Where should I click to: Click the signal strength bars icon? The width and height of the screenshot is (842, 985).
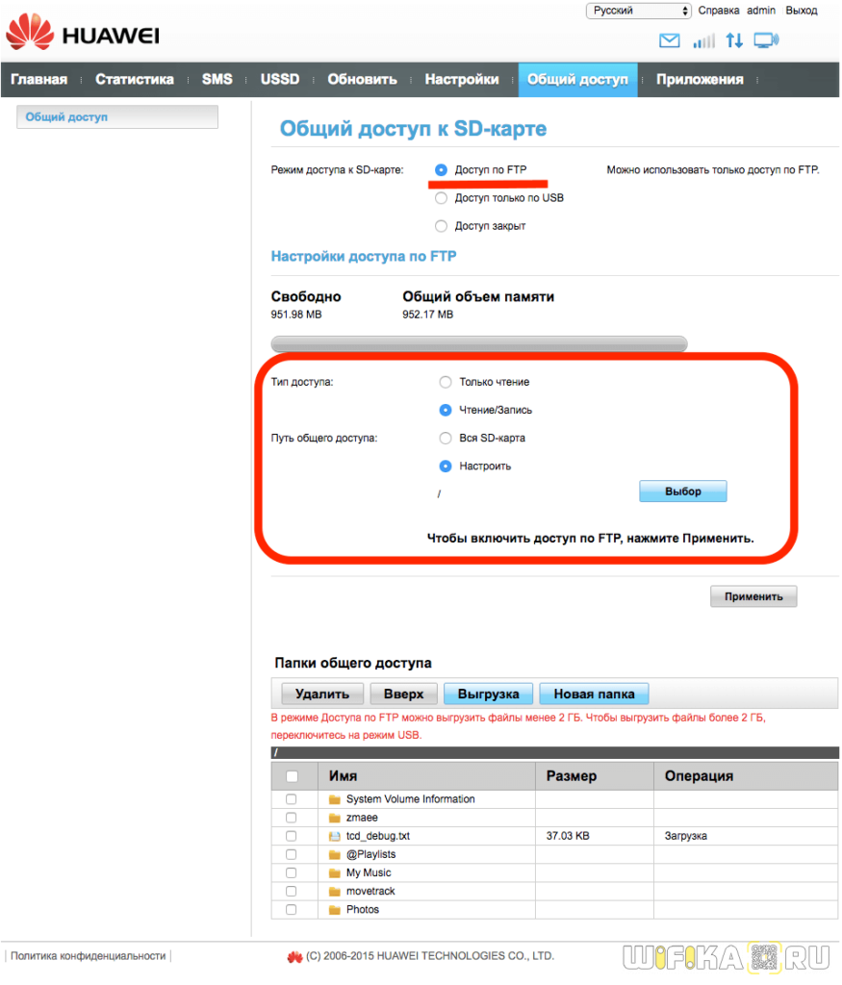[704, 40]
